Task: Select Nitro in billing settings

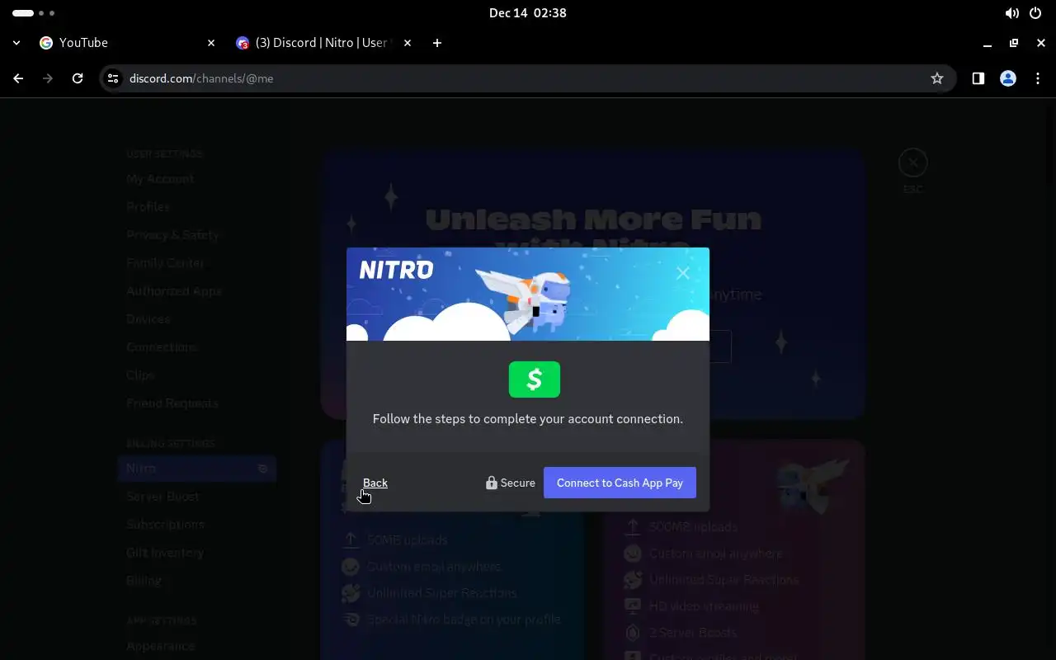Action: pyautogui.click(x=196, y=469)
